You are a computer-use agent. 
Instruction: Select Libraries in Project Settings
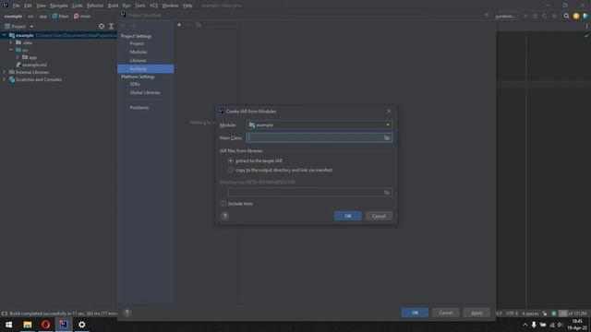pos(138,60)
